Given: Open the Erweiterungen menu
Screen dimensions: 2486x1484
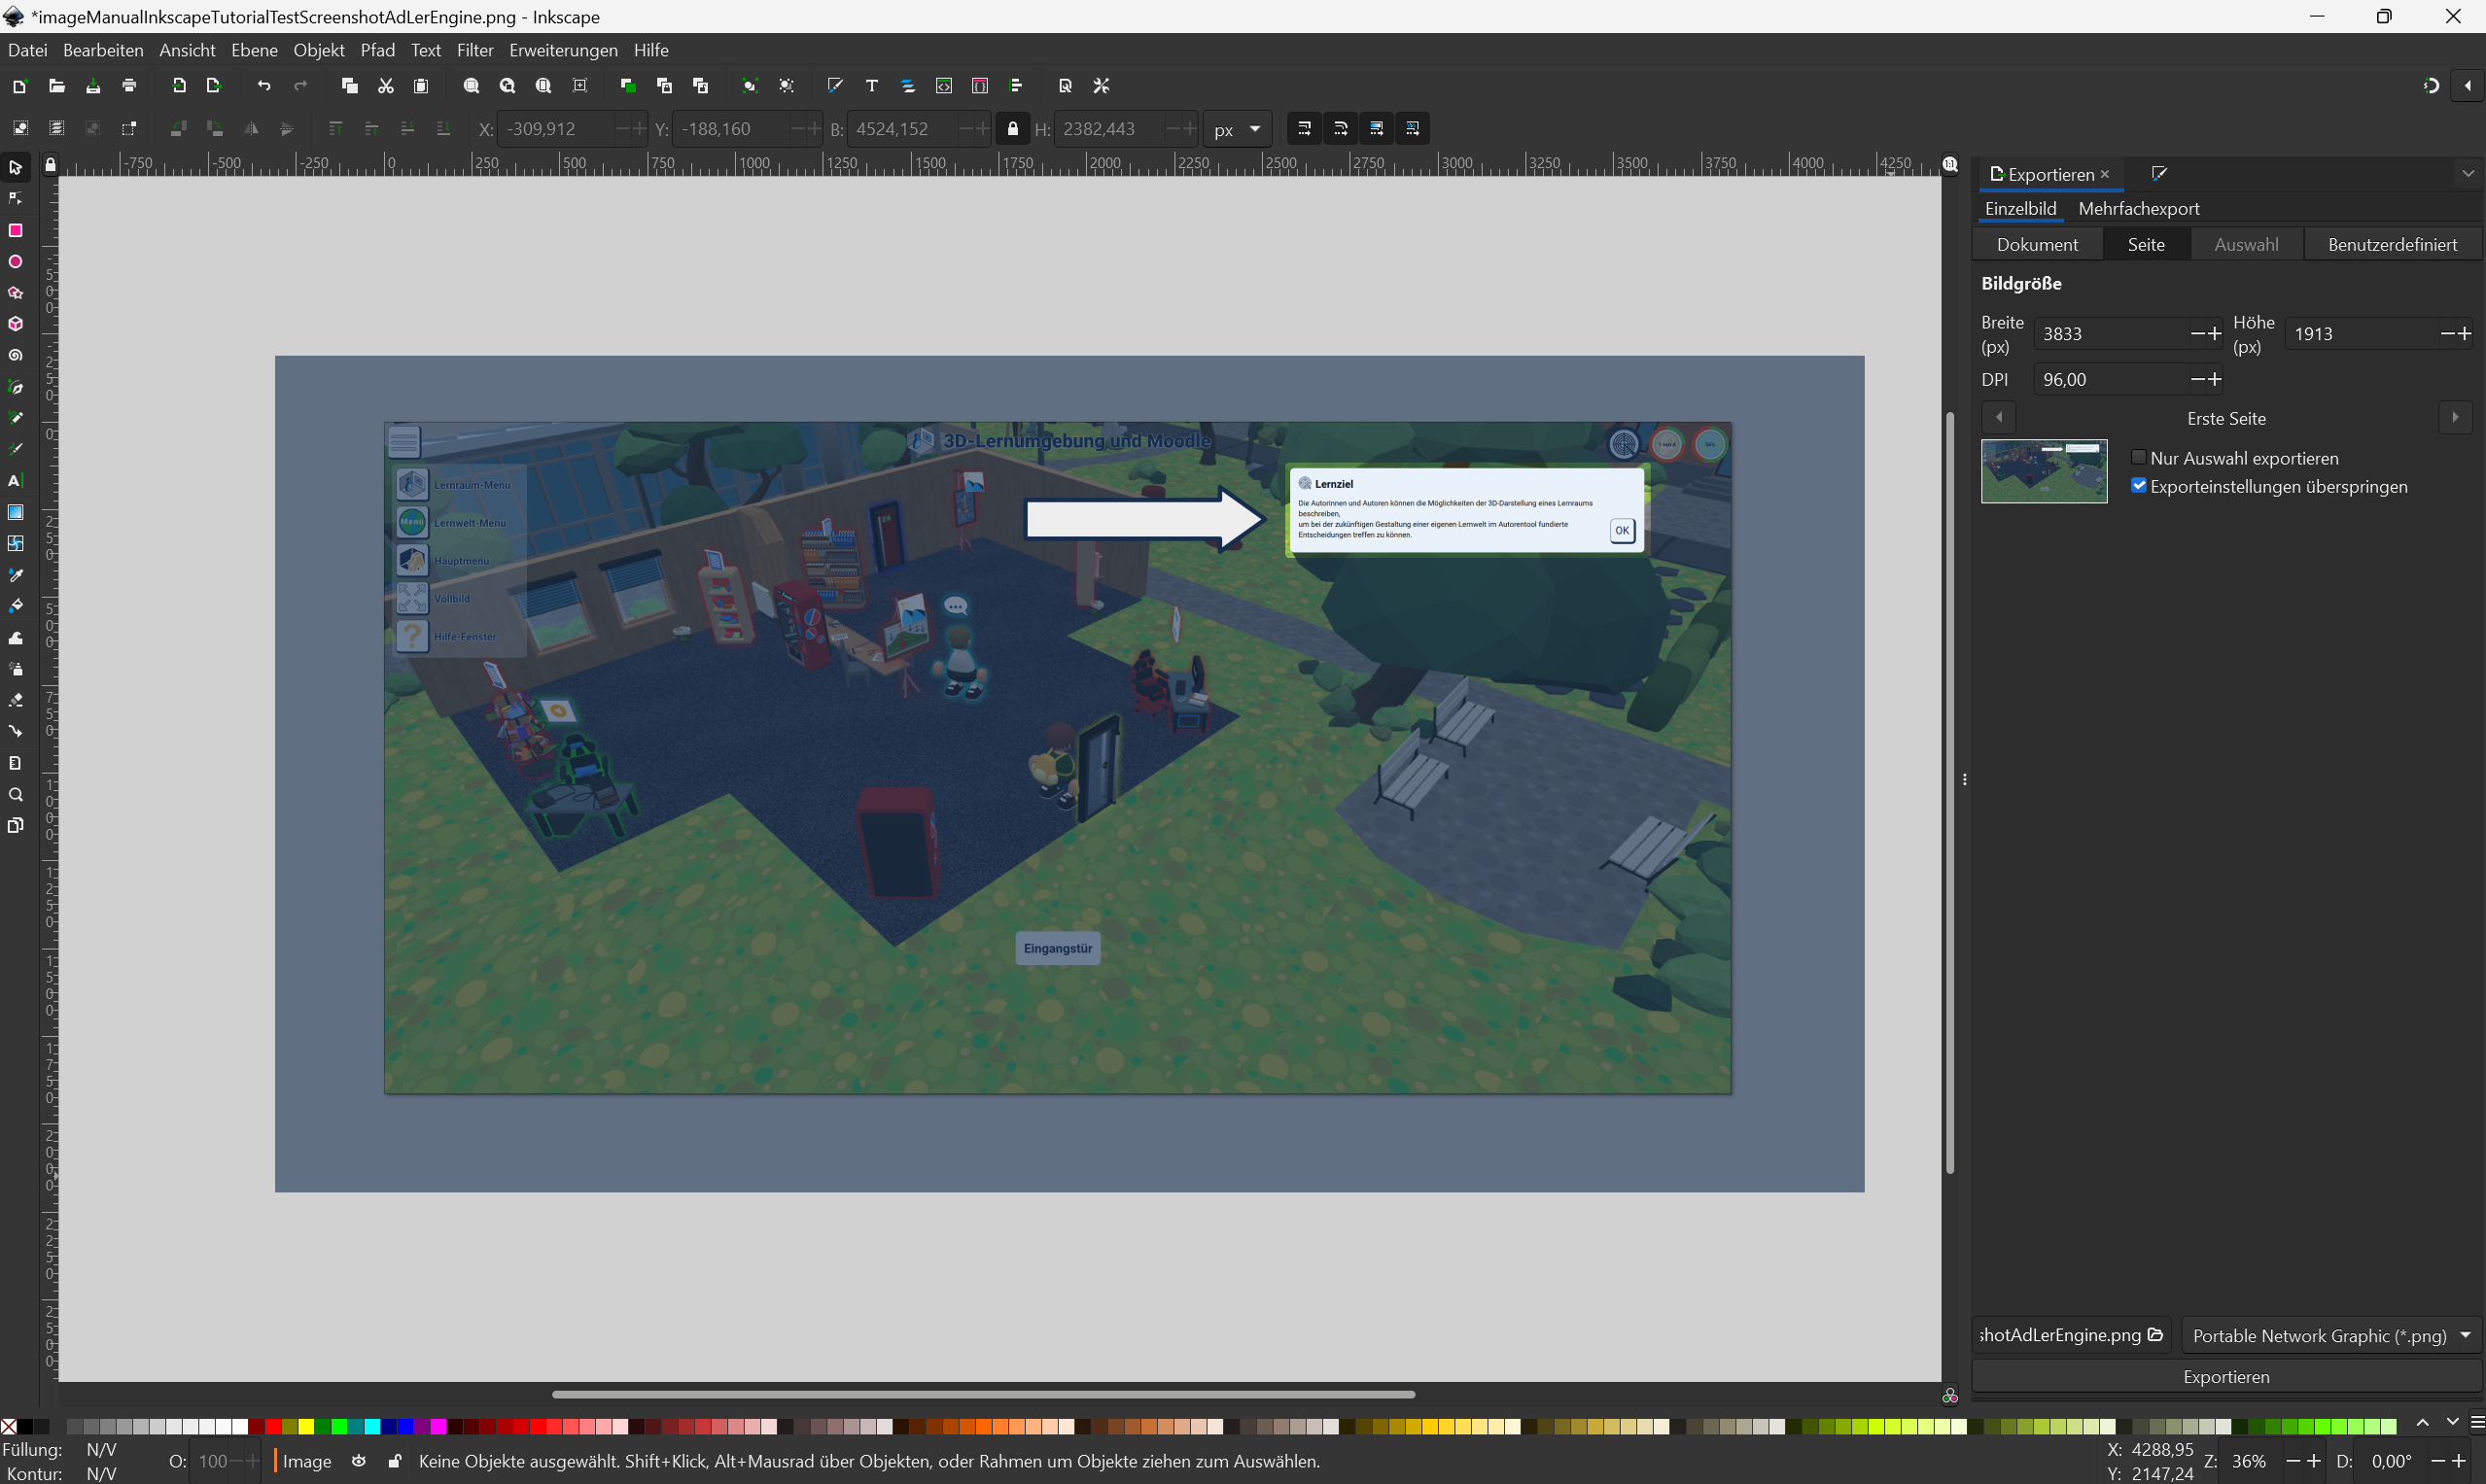Looking at the screenshot, I should [x=562, y=50].
